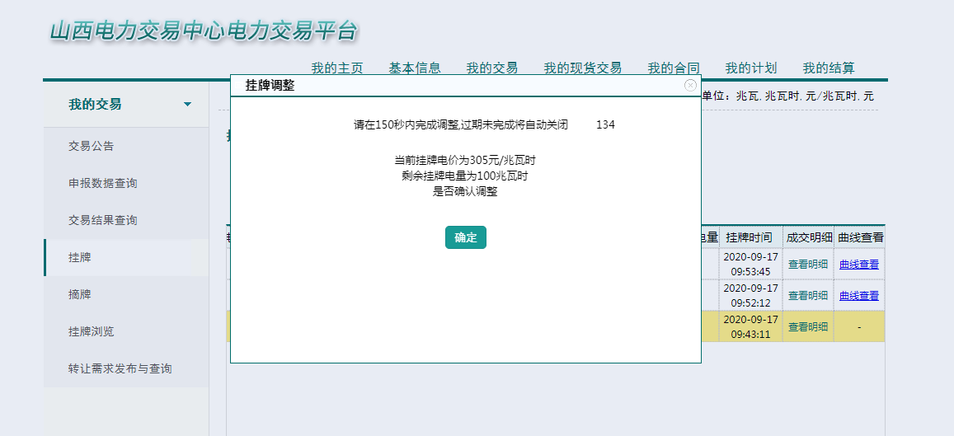
Task: Open 挂牌浏览 from the sidebar
Action: 92,331
